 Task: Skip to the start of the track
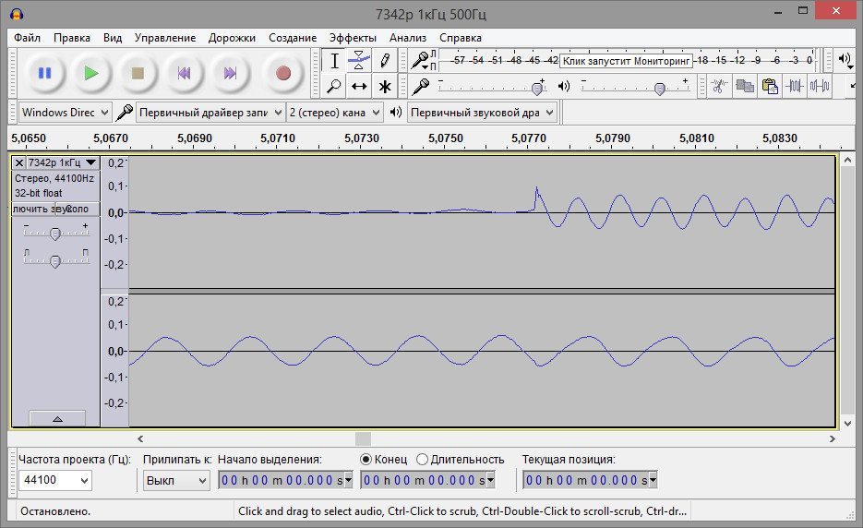click(184, 73)
